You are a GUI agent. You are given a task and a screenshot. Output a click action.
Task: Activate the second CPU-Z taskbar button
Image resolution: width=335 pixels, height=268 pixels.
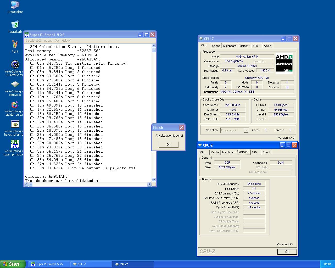tap(133, 264)
